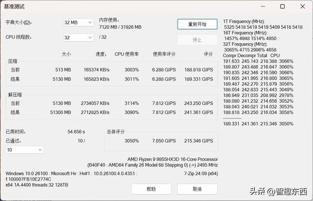Click the 总体评分 group label
The image size is (313, 201).
(115, 132)
